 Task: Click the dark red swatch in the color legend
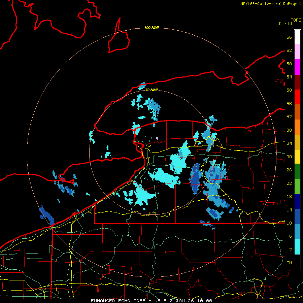297,82
